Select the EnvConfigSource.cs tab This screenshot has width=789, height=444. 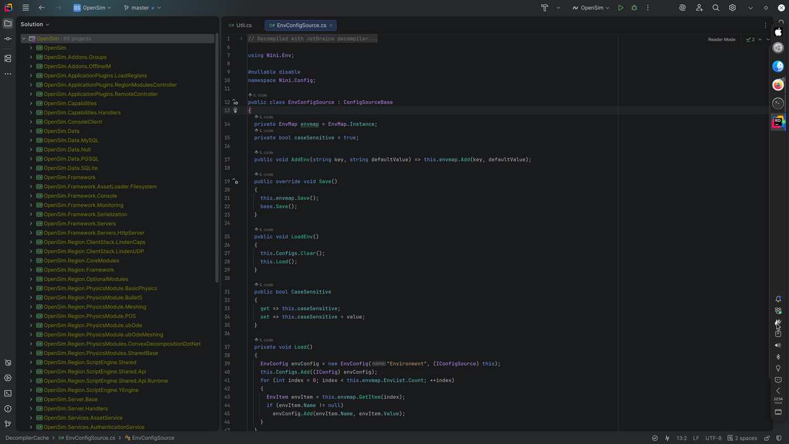click(x=301, y=25)
